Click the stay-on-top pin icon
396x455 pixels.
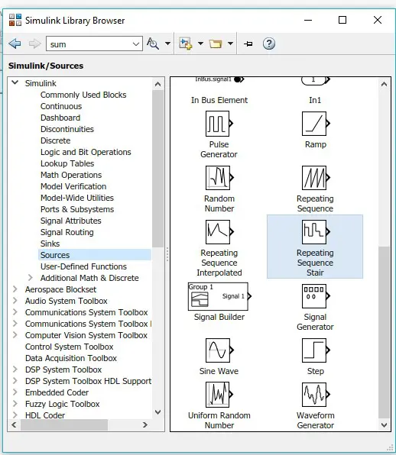[x=248, y=44]
